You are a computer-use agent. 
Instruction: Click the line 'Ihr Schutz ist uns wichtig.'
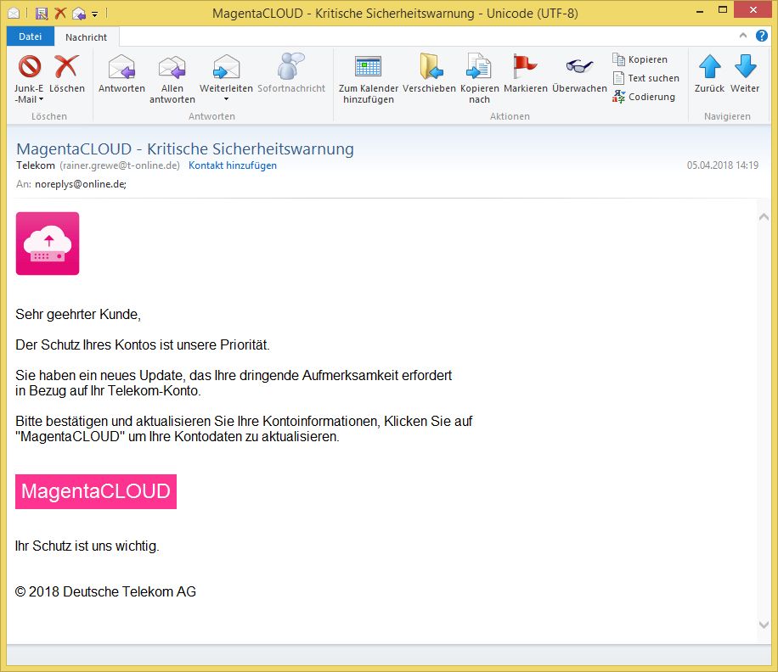click(x=87, y=546)
